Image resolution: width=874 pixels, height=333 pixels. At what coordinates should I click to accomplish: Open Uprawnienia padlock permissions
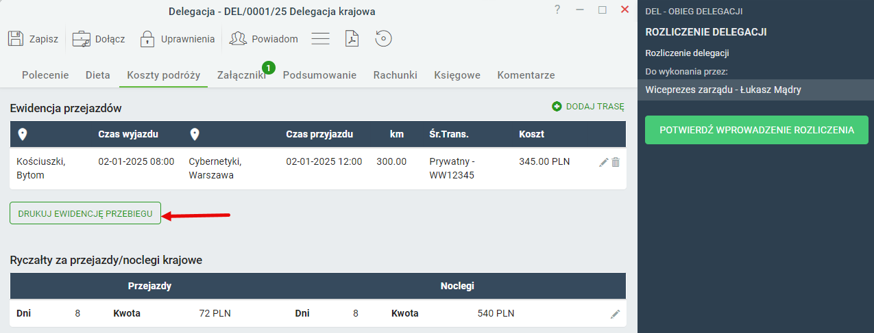[147, 39]
